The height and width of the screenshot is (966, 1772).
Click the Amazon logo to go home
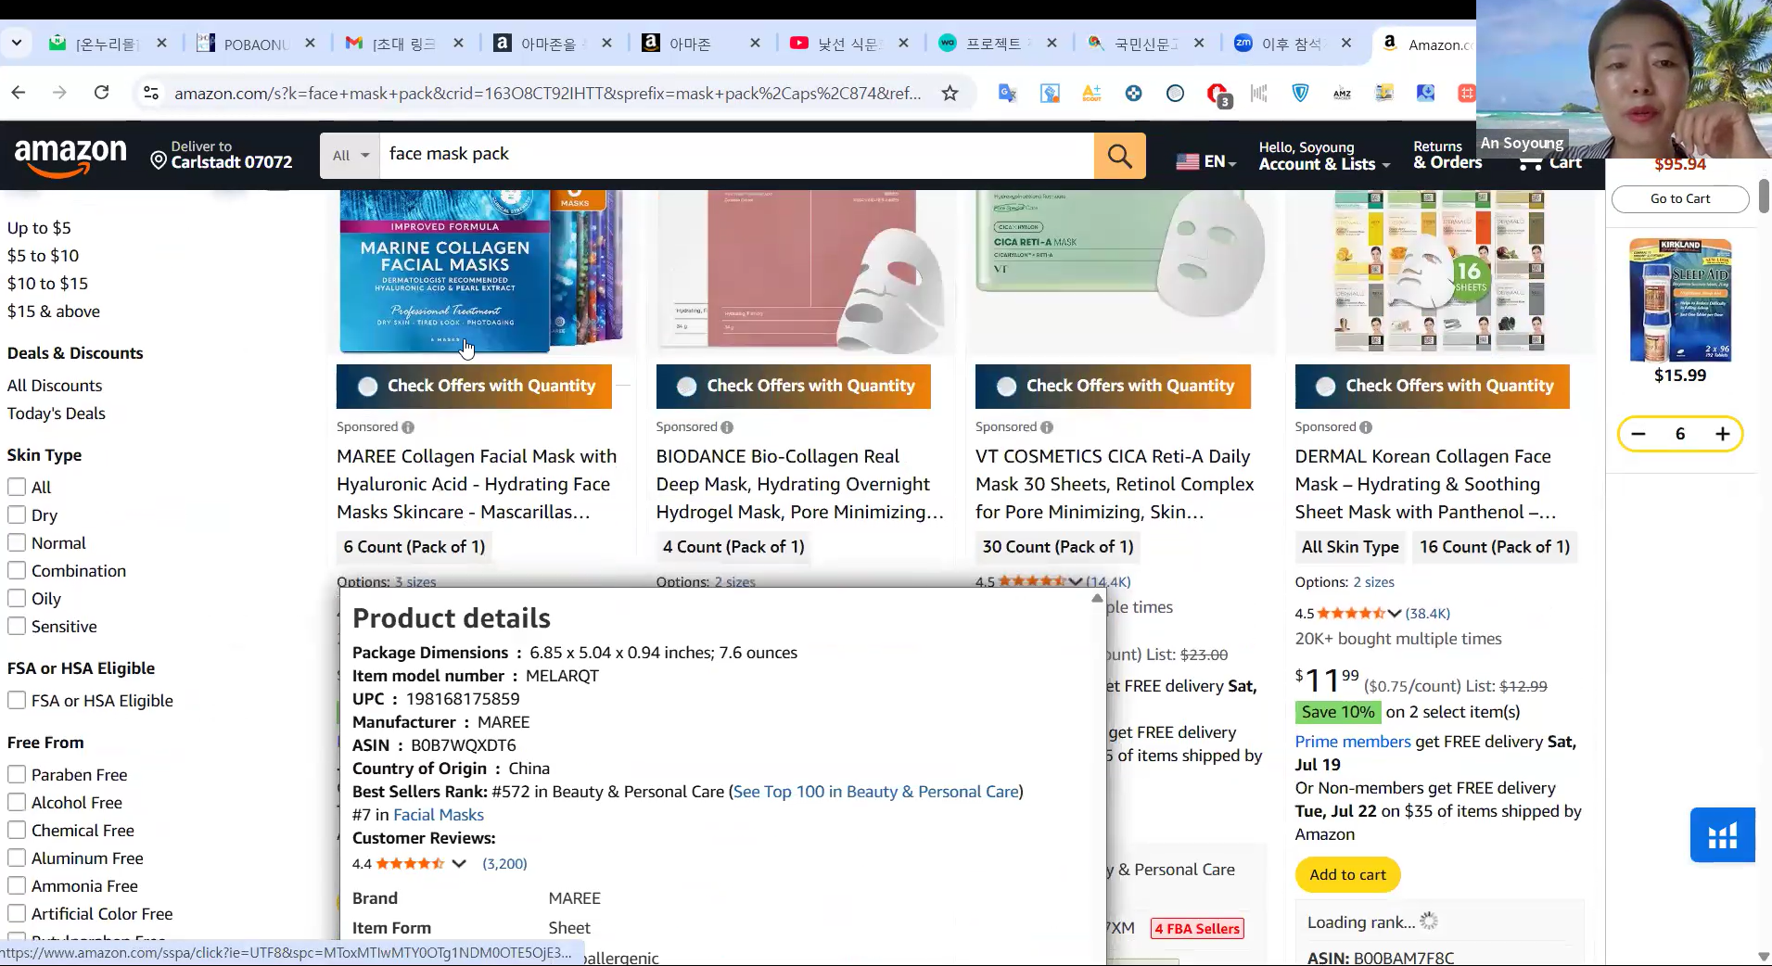(70, 156)
